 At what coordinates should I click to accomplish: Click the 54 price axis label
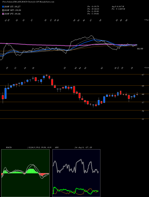143,111
